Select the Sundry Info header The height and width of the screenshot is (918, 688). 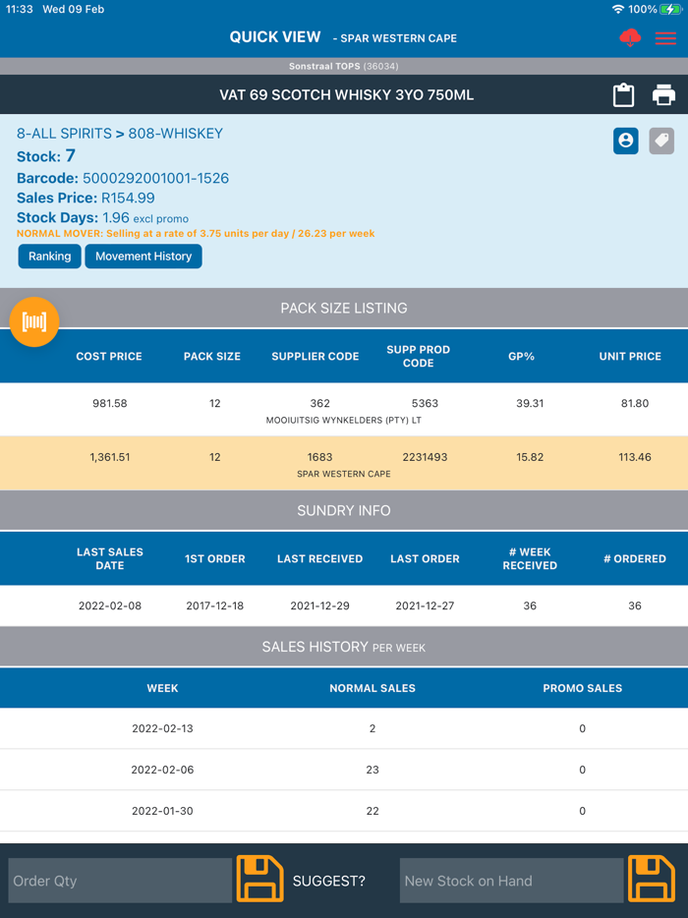pyautogui.click(x=344, y=510)
